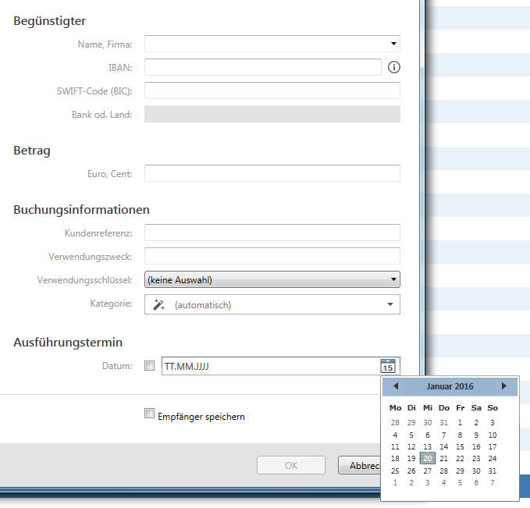
Task: Pick calendar date 17
Action: coord(493,447)
